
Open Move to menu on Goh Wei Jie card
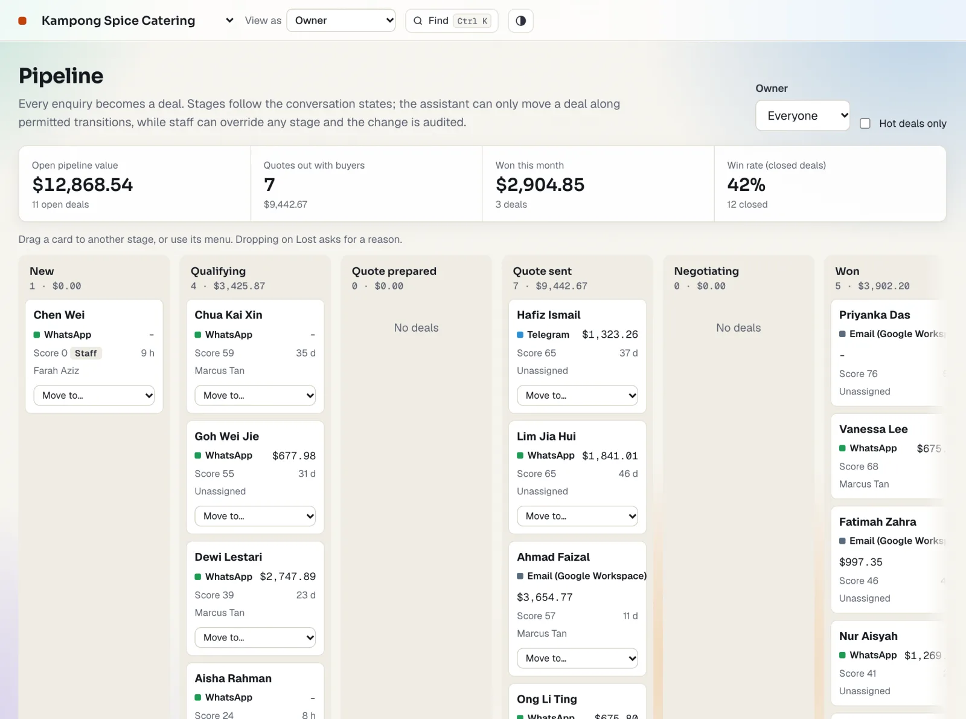(255, 516)
